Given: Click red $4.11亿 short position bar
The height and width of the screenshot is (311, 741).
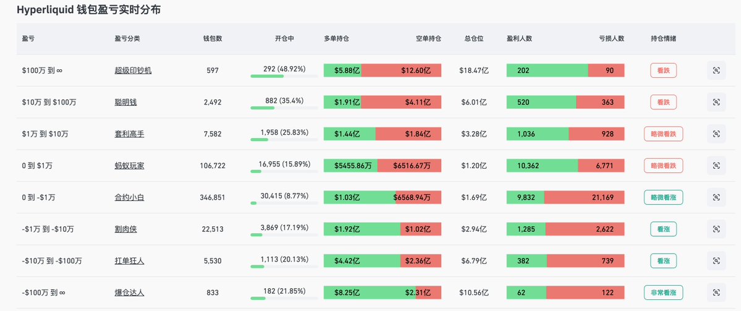Looking at the screenshot, I should point(401,102).
